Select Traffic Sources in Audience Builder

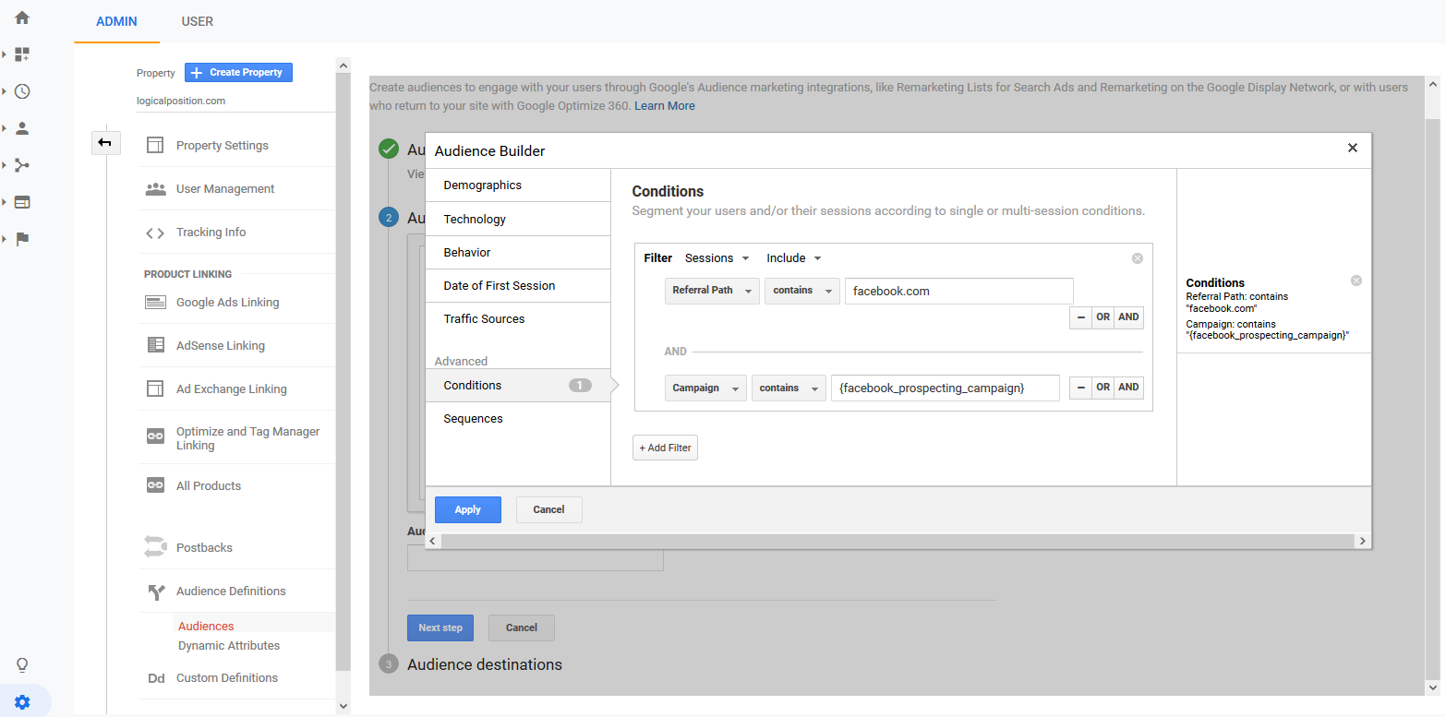(518, 318)
